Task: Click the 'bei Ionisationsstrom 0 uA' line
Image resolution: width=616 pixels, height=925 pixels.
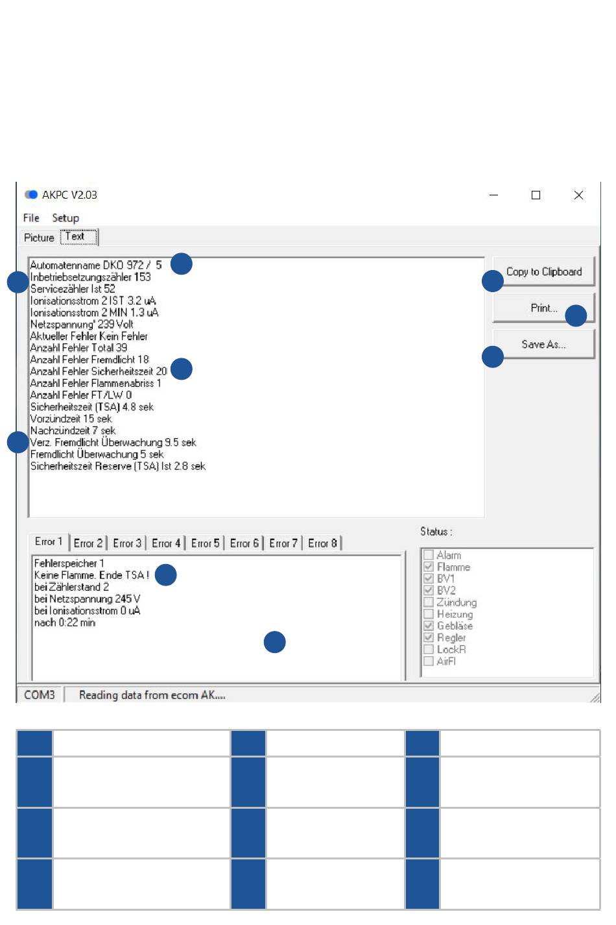Action: coord(87,610)
